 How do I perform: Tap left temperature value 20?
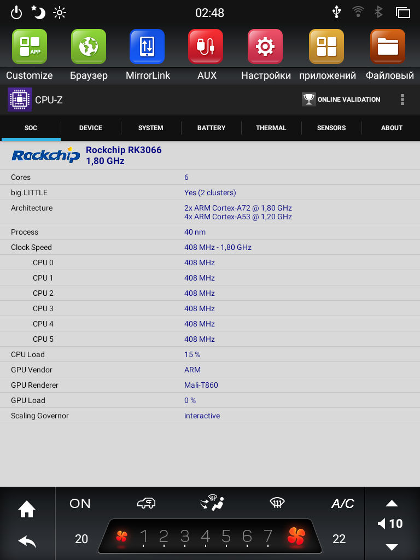tap(81, 539)
